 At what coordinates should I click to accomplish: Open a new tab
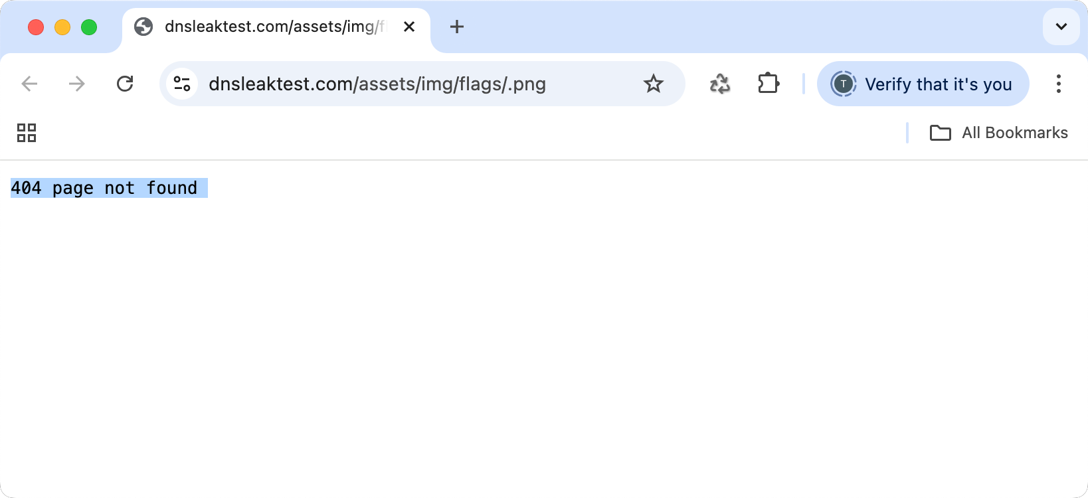457,27
